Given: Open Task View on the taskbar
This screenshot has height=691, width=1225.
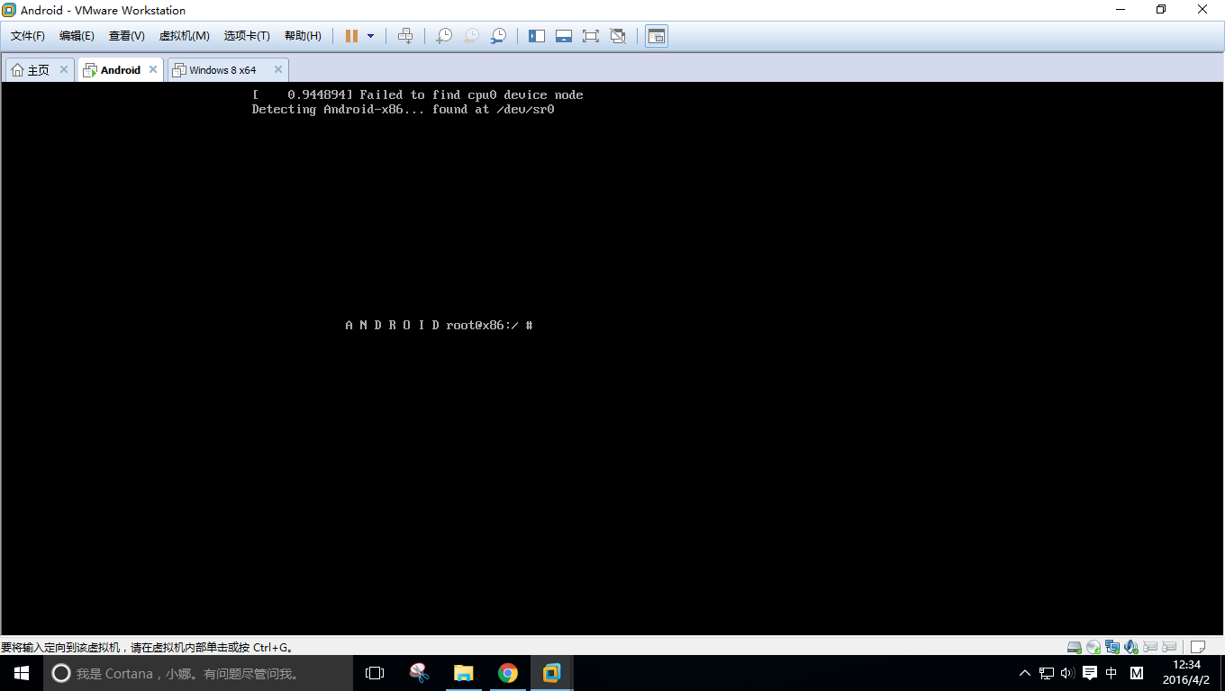Looking at the screenshot, I should click(375, 673).
